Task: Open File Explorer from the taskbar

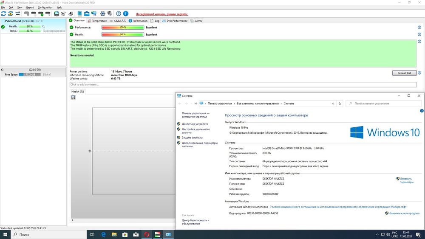Action: tap(114, 234)
